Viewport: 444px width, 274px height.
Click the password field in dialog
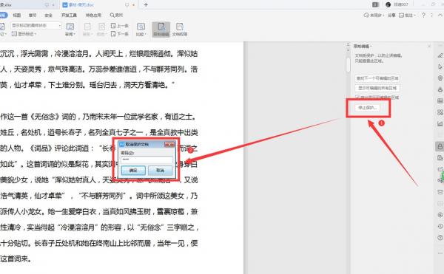[x=147, y=160]
